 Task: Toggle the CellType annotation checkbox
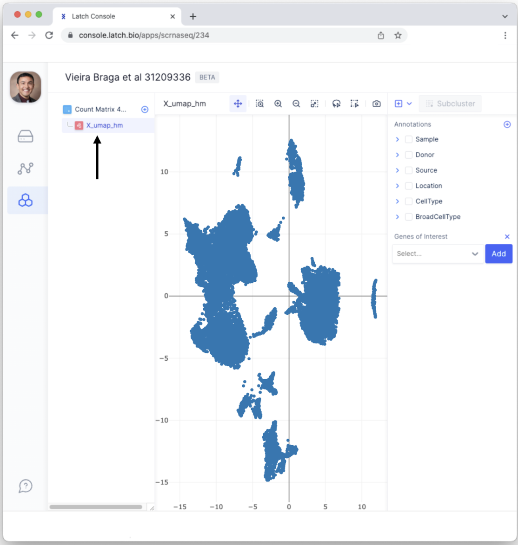pyautogui.click(x=409, y=201)
